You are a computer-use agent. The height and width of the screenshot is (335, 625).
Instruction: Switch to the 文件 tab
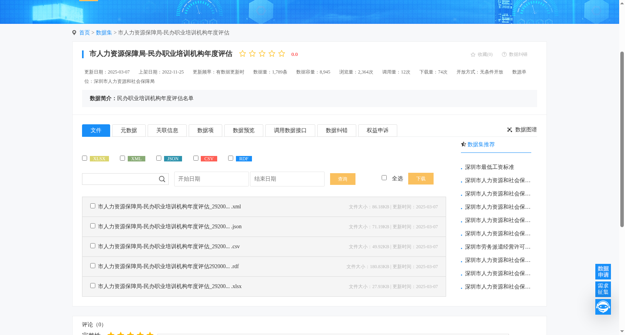[96, 131]
